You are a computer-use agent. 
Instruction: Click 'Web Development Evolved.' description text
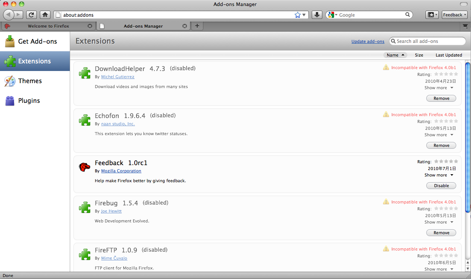pyautogui.click(x=122, y=221)
